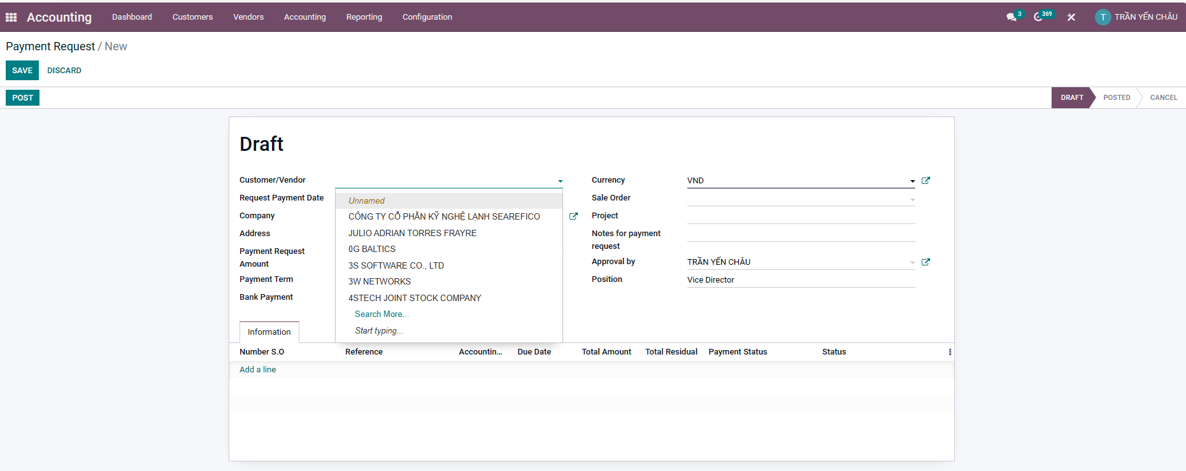Click the POSTED status stage
1186x471 pixels.
1117,98
